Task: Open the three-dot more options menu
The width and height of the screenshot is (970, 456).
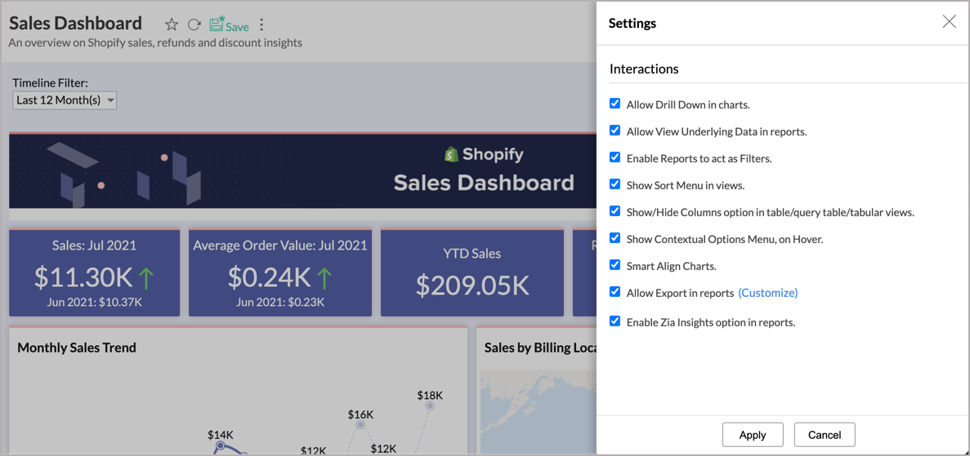Action: pos(261,24)
